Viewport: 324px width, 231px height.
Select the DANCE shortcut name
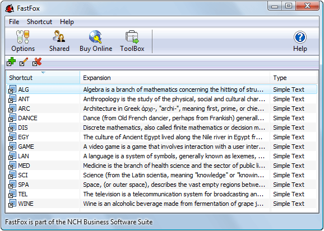27,118
